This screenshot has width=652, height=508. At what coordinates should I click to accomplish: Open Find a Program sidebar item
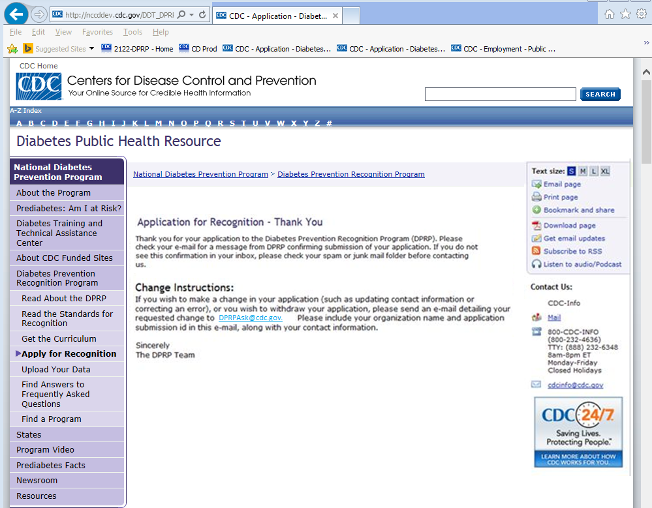67,419
